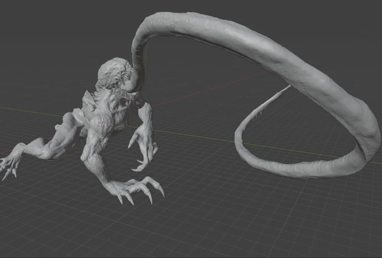Click the red-white 3D cursor on the creature
382x258 pixels.
pyautogui.click(x=101, y=122)
